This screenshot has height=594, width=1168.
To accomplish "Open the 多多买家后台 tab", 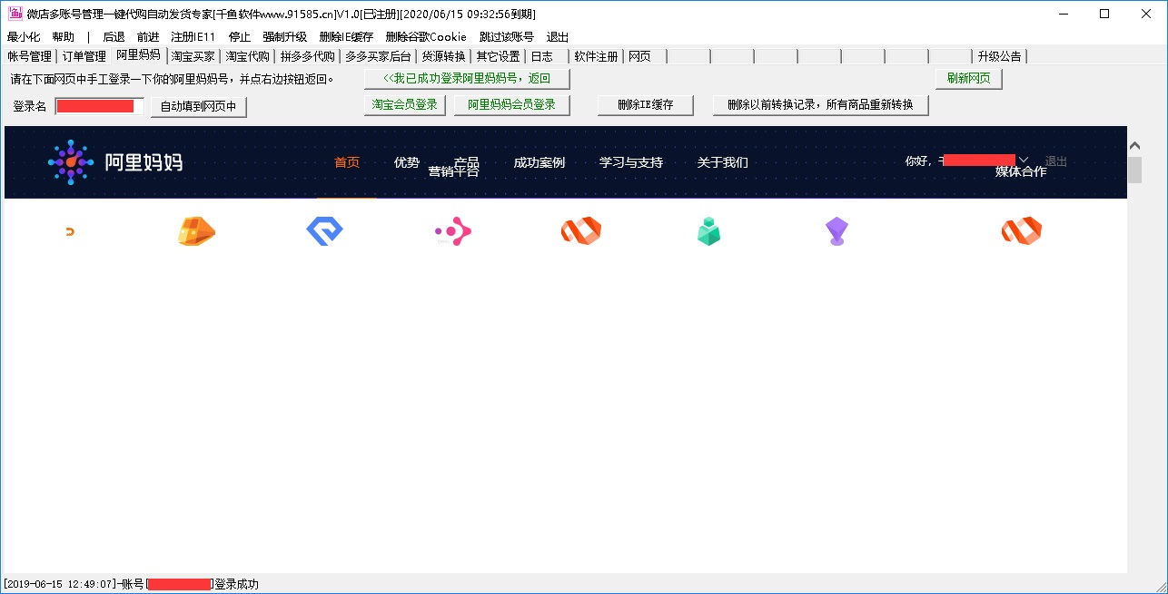I will pos(378,56).
